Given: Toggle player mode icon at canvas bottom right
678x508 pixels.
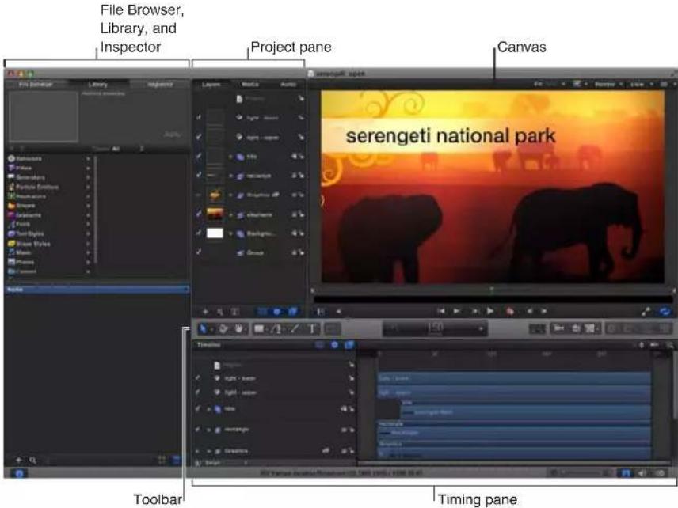Looking at the screenshot, I should [646, 311].
